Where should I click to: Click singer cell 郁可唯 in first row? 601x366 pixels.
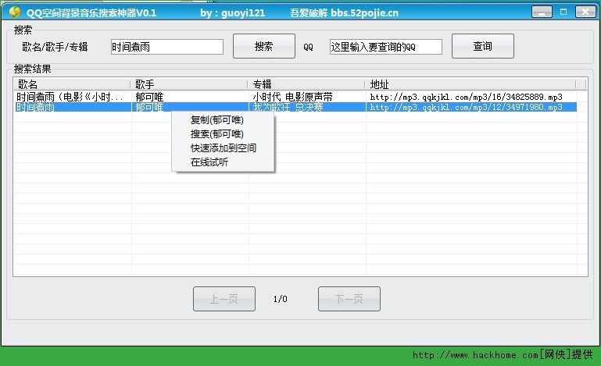click(x=149, y=97)
